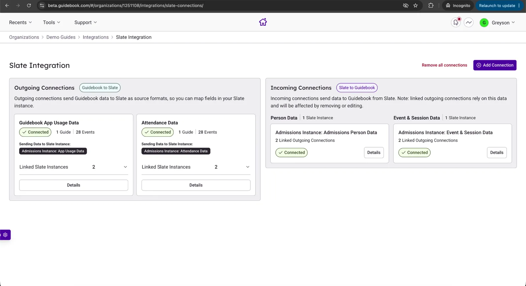Click the browser forward arrow

pyautogui.click(x=18, y=6)
